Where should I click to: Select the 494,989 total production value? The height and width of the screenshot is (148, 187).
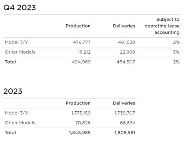pos(81,62)
